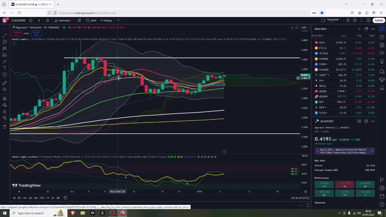The image size is (386, 217).
Task: Open quick search icon in top toolbar
Action: pos(348,20)
